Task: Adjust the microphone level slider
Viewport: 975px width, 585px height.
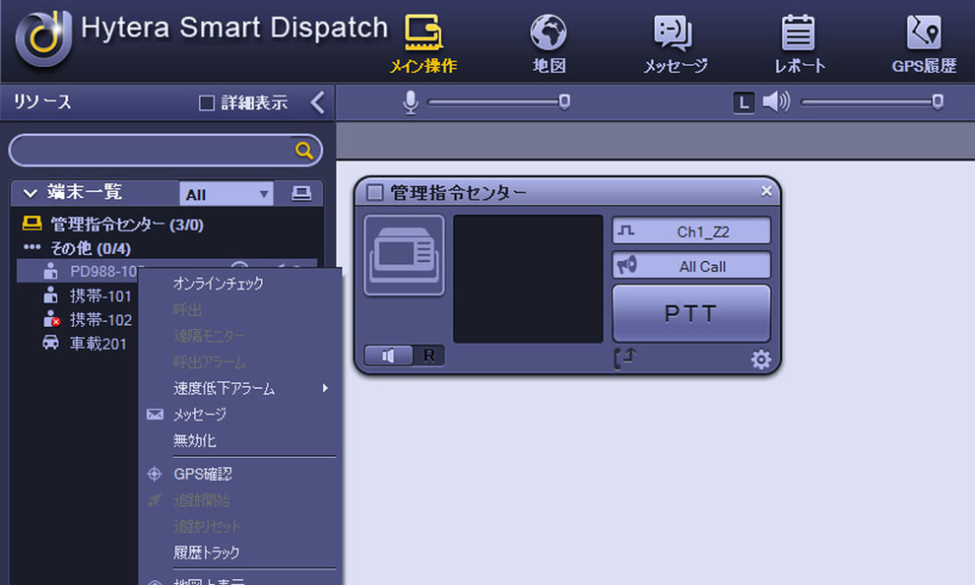Action: [x=498, y=102]
